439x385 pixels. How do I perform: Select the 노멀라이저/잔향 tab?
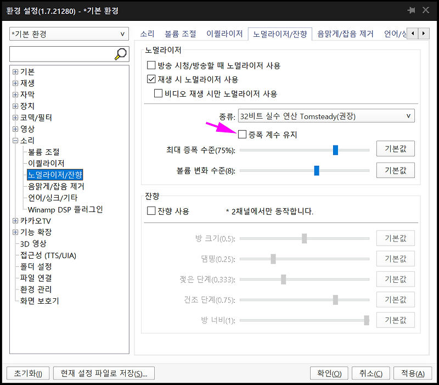pyautogui.click(x=280, y=34)
